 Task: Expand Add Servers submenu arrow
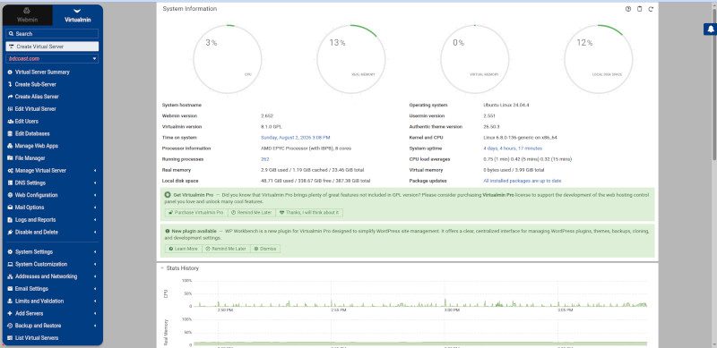(x=95, y=314)
